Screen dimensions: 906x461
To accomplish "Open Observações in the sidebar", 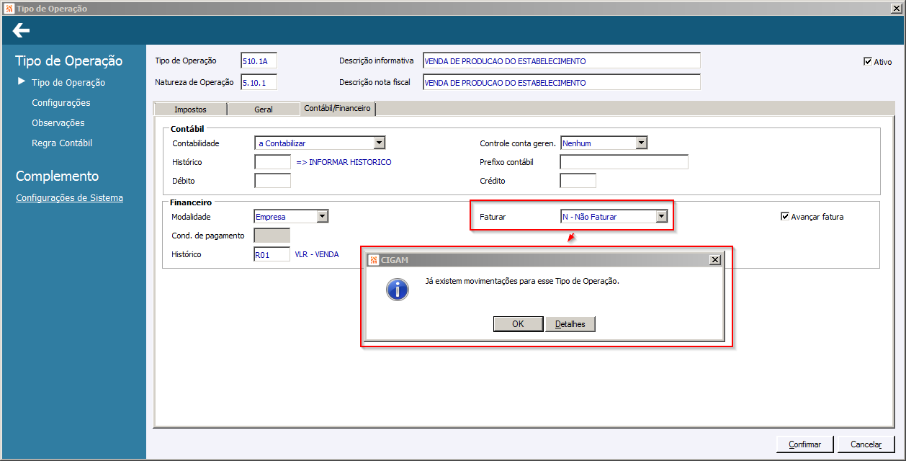I will click(x=58, y=123).
